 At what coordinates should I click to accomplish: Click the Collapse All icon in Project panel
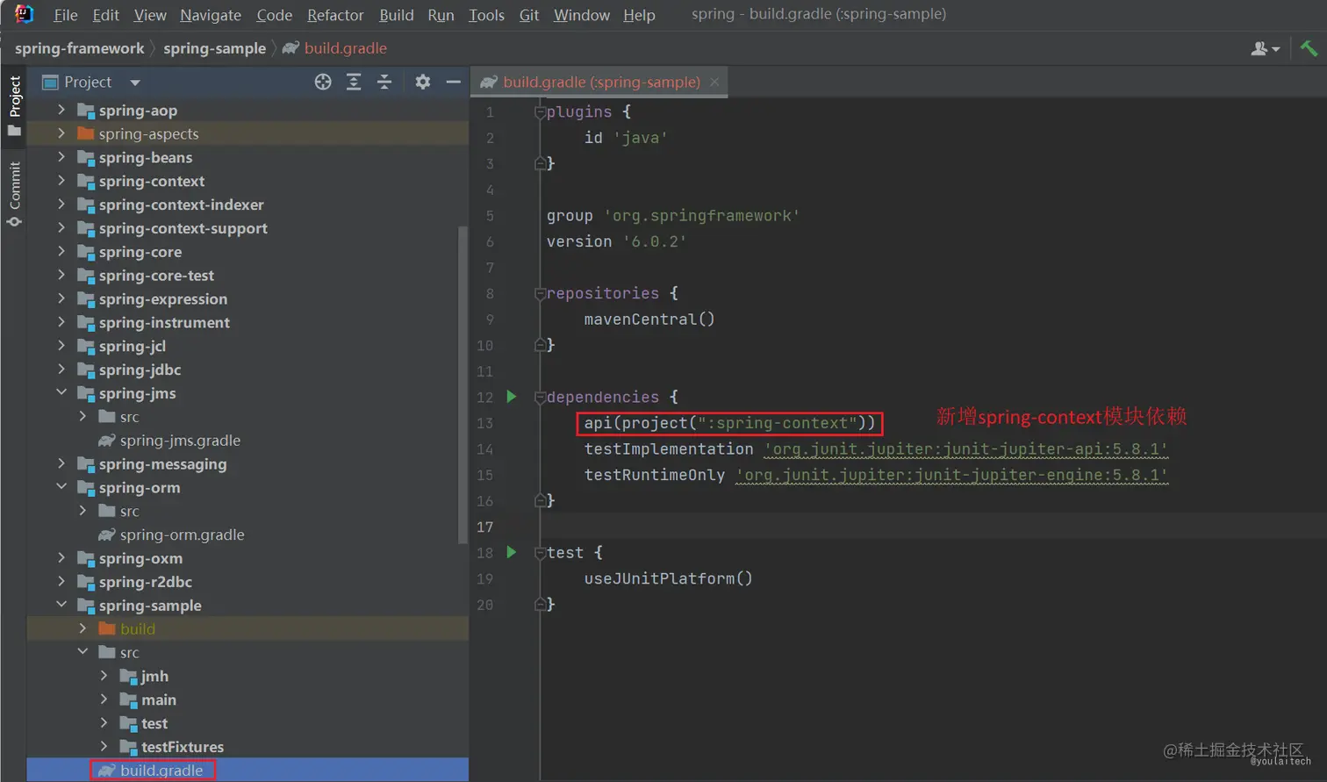click(x=384, y=82)
